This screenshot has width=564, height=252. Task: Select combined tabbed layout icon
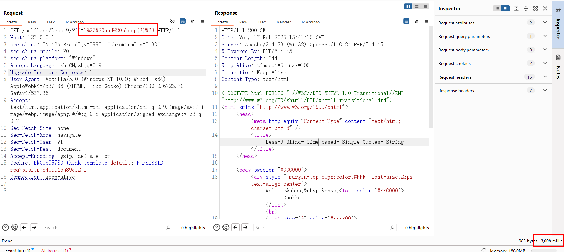click(x=425, y=6)
